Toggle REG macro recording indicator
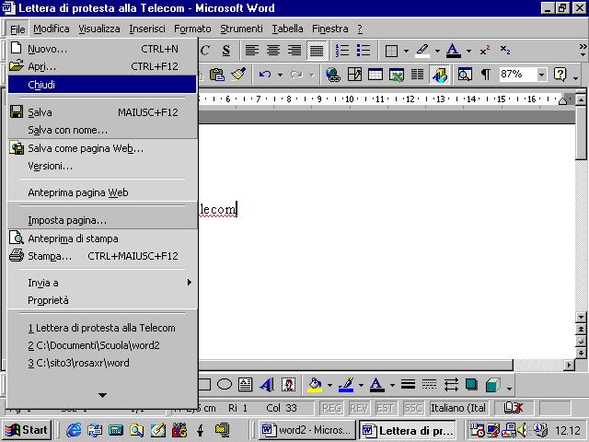The width and height of the screenshot is (589, 442). tap(331, 408)
